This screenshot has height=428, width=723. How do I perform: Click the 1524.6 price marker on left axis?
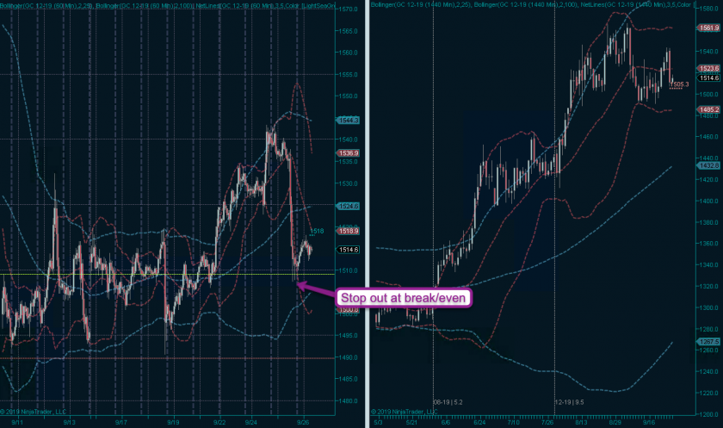pyautogui.click(x=349, y=206)
